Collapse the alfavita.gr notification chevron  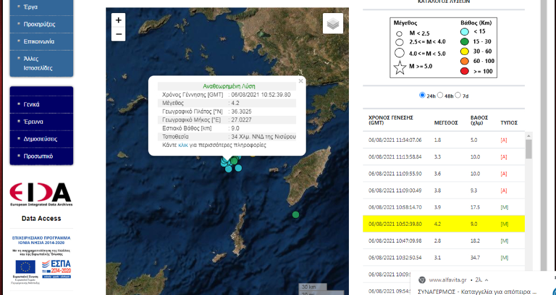(x=486, y=280)
